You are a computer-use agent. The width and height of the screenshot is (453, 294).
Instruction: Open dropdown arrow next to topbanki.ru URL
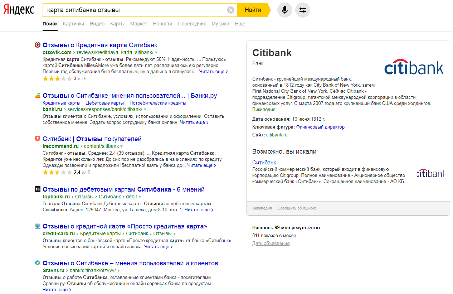(140, 197)
